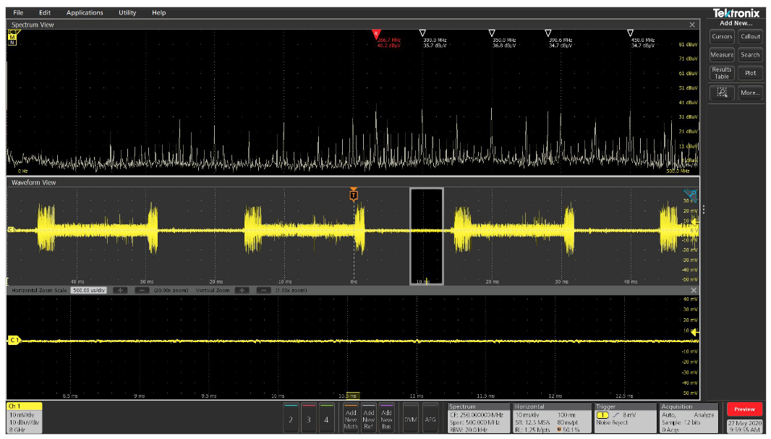Enable channel 3 input

click(309, 419)
